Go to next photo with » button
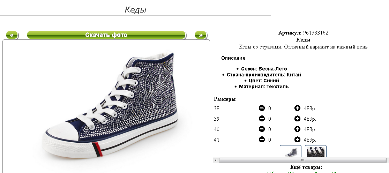389x173 pixels. coord(201,35)
